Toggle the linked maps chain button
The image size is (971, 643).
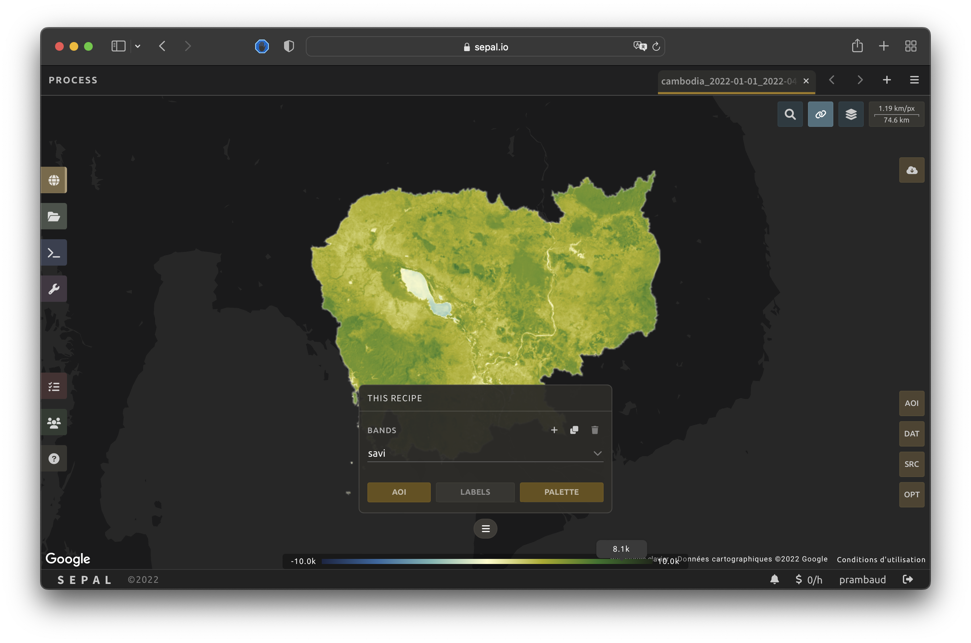tap(820, 115)
